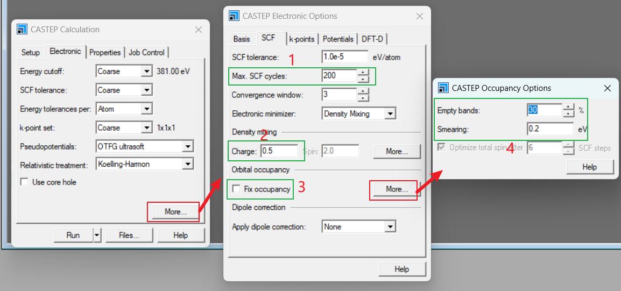
Task: Increase Convergence window with up arrow
Action: click(363, 91)
